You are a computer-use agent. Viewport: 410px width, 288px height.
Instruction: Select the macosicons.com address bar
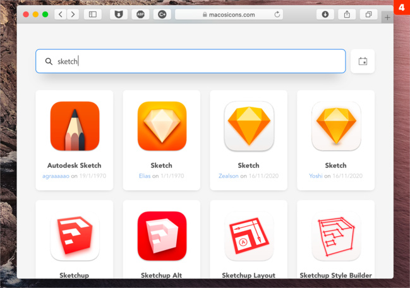click(x=229, y=15)
